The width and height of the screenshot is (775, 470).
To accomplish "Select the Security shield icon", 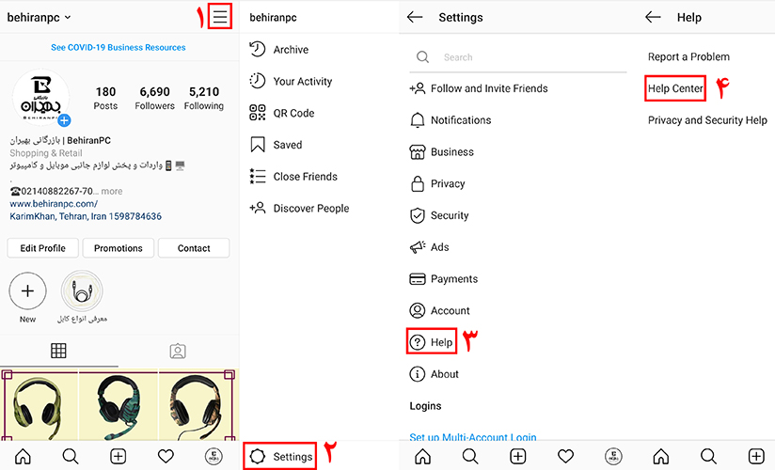I will (419, 215).
